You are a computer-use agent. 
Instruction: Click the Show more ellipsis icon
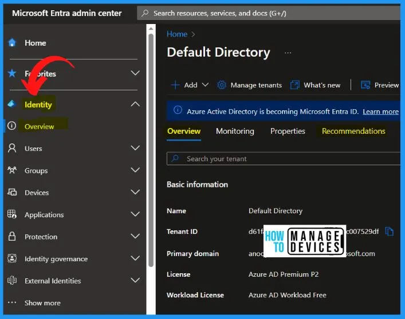pyautogui.click(x=12, y=302)
